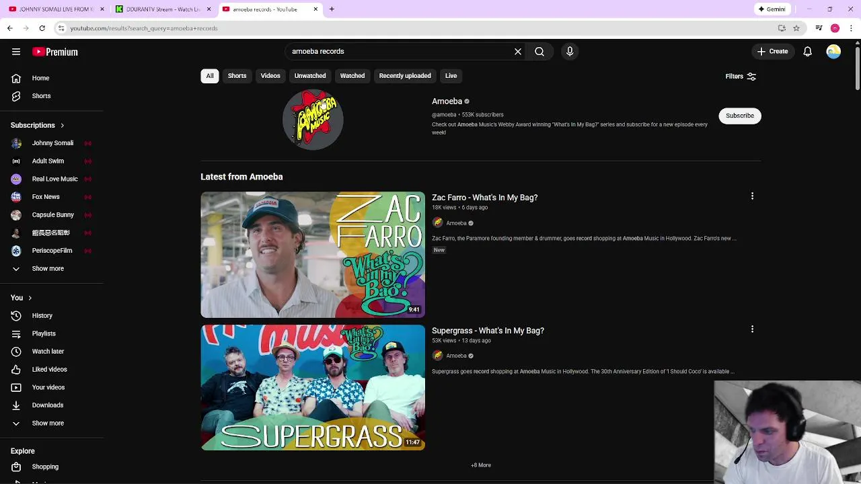This screenshot has height=484, width=861.
Task: Select the Shorts filter chip
Action: tap(237, 76)
